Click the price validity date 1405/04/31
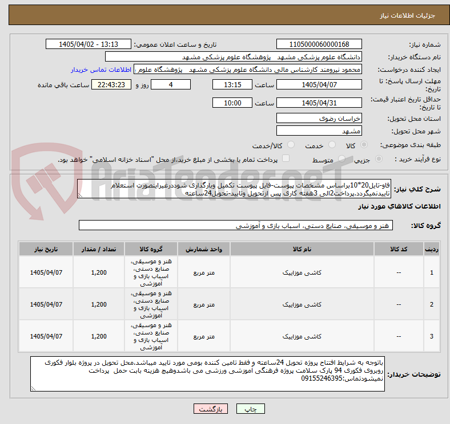This screenshot has height=424, width=450. pyautogui.click(x=319, y=103)
